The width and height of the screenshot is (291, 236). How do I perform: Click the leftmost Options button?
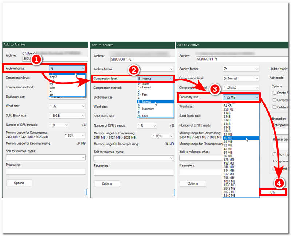[19, 183]
